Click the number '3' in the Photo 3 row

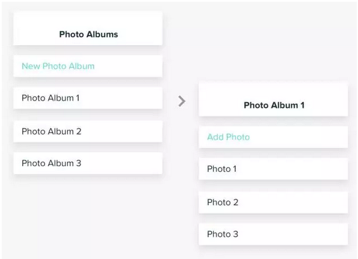click(x=236, y=234)
